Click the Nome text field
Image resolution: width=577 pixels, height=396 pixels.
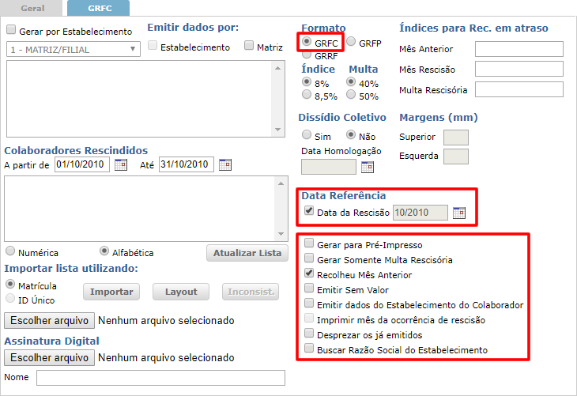(x=160, y=378)
